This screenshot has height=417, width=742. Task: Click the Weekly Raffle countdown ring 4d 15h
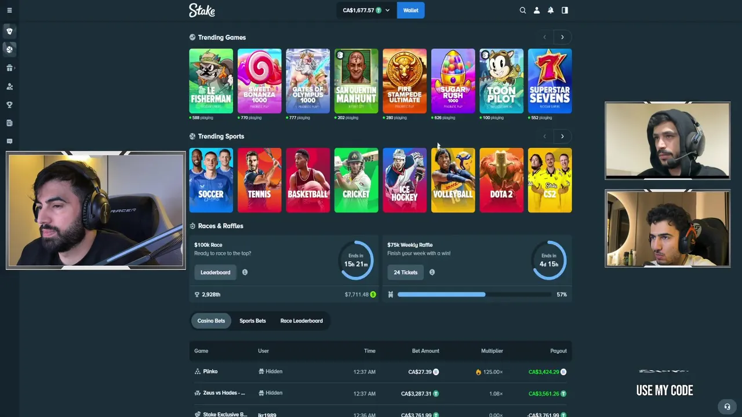tap(549, 260)
